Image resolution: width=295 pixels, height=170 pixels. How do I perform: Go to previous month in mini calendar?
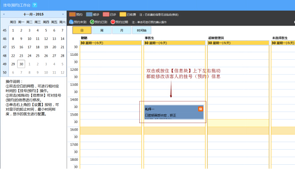(4, 14)
